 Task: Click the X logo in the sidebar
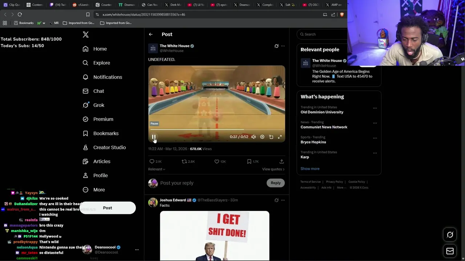click(86, 34)
